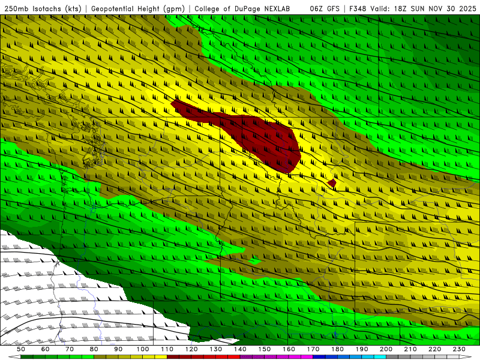Click the 150 label on the legend

[265, 349]
